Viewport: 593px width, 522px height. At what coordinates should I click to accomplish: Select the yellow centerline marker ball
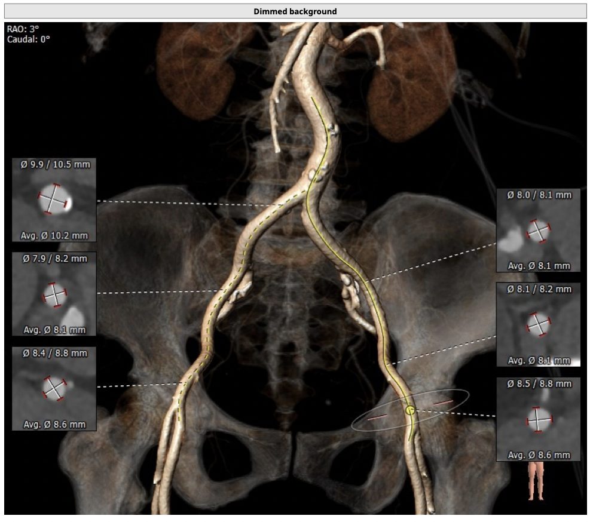pos(410,410)
